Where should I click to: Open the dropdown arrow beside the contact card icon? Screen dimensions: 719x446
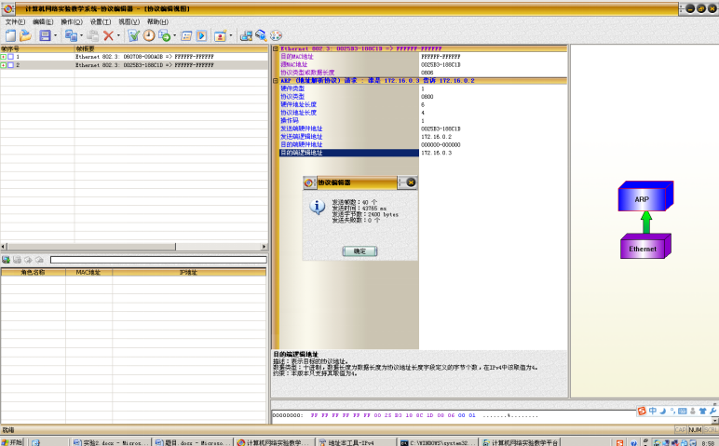point(231,35)
